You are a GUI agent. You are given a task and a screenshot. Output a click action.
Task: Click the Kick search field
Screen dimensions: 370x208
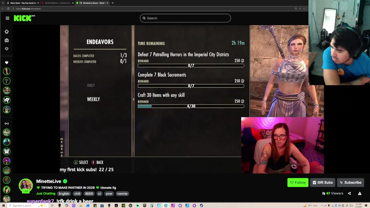pyautogui.click(x=185, y=18)
